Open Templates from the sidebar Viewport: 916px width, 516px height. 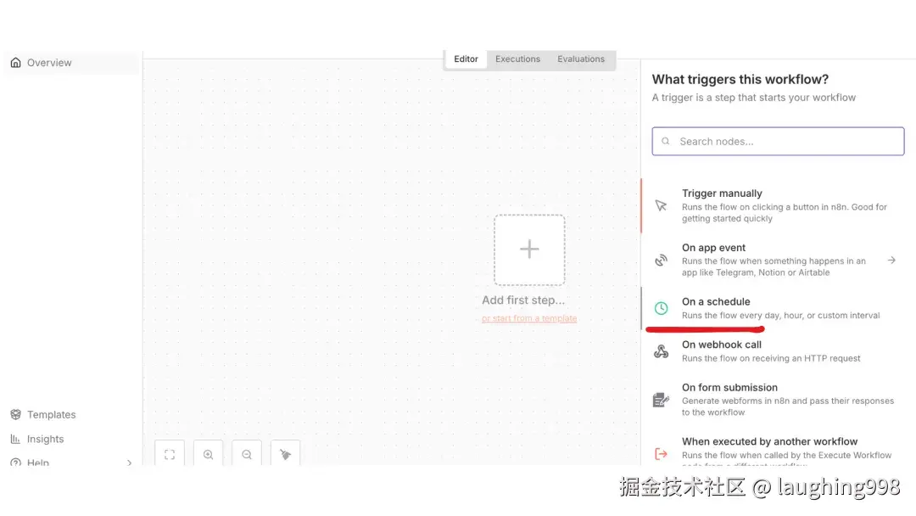43,414
